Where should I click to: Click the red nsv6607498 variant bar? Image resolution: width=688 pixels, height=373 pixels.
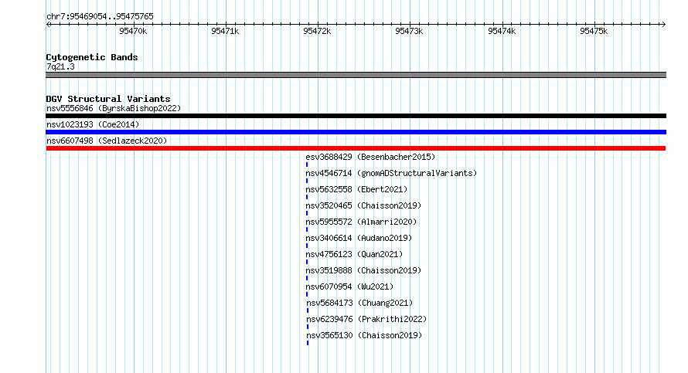[x=356, y=148]
